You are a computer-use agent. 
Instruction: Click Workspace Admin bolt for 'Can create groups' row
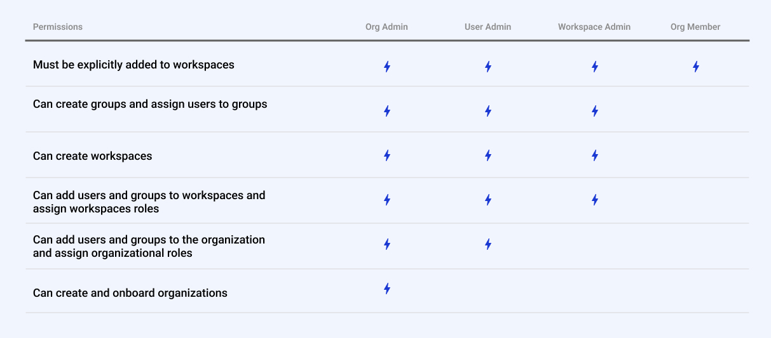coord(594,111)
